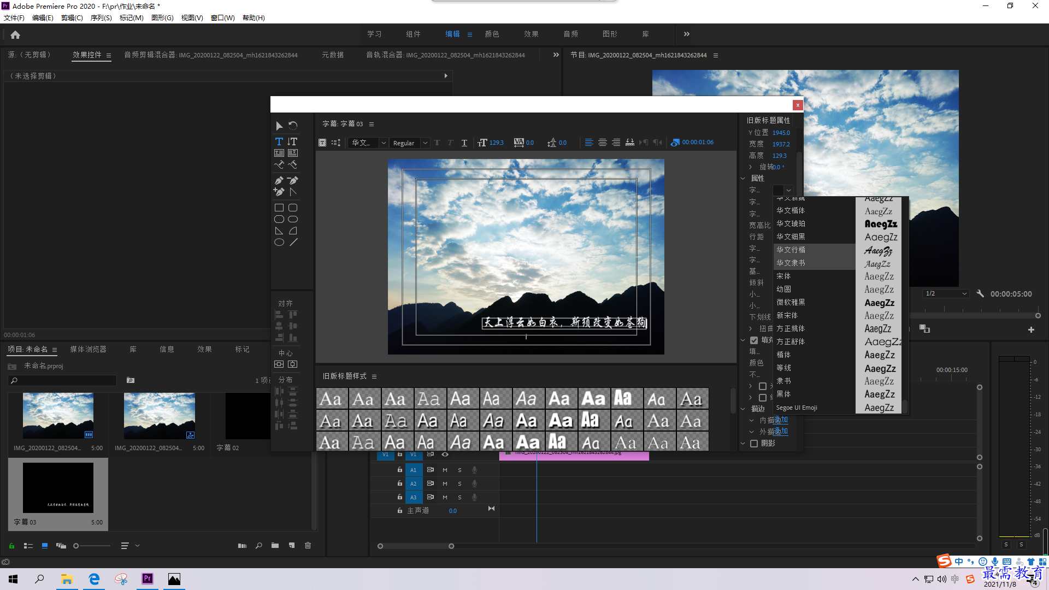Click the Center Vertical icon under 中心
Viewport: 1049px width, 590px height.
click(279, 364)
